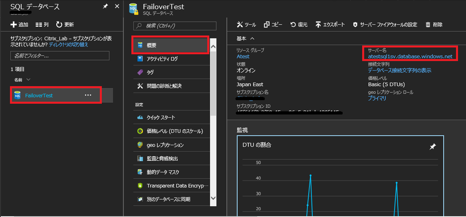Click the クイック スタート cloud icon
The height and width of the screenshot is (217, 466).
coord(140,117)
